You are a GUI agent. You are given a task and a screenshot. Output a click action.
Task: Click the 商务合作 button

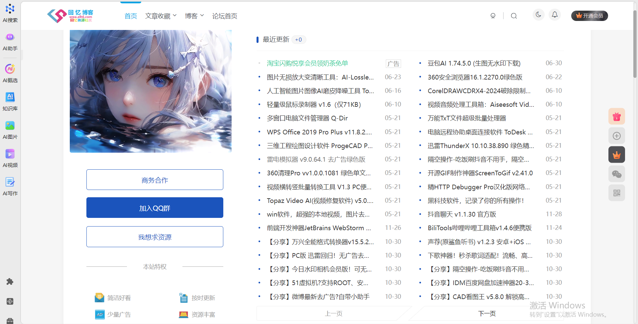point(155,180)
